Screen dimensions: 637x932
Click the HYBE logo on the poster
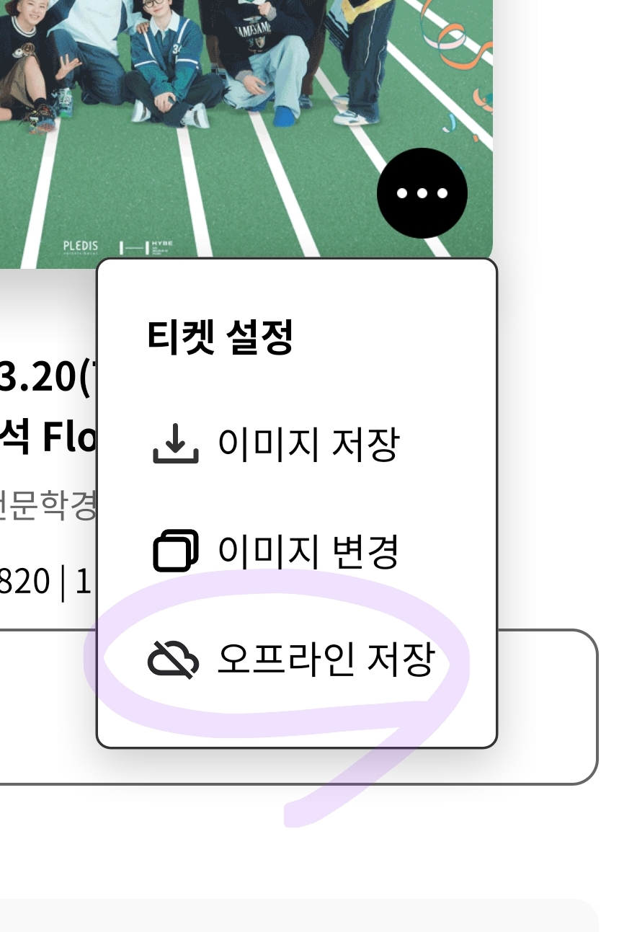click(x=146, y=248)
